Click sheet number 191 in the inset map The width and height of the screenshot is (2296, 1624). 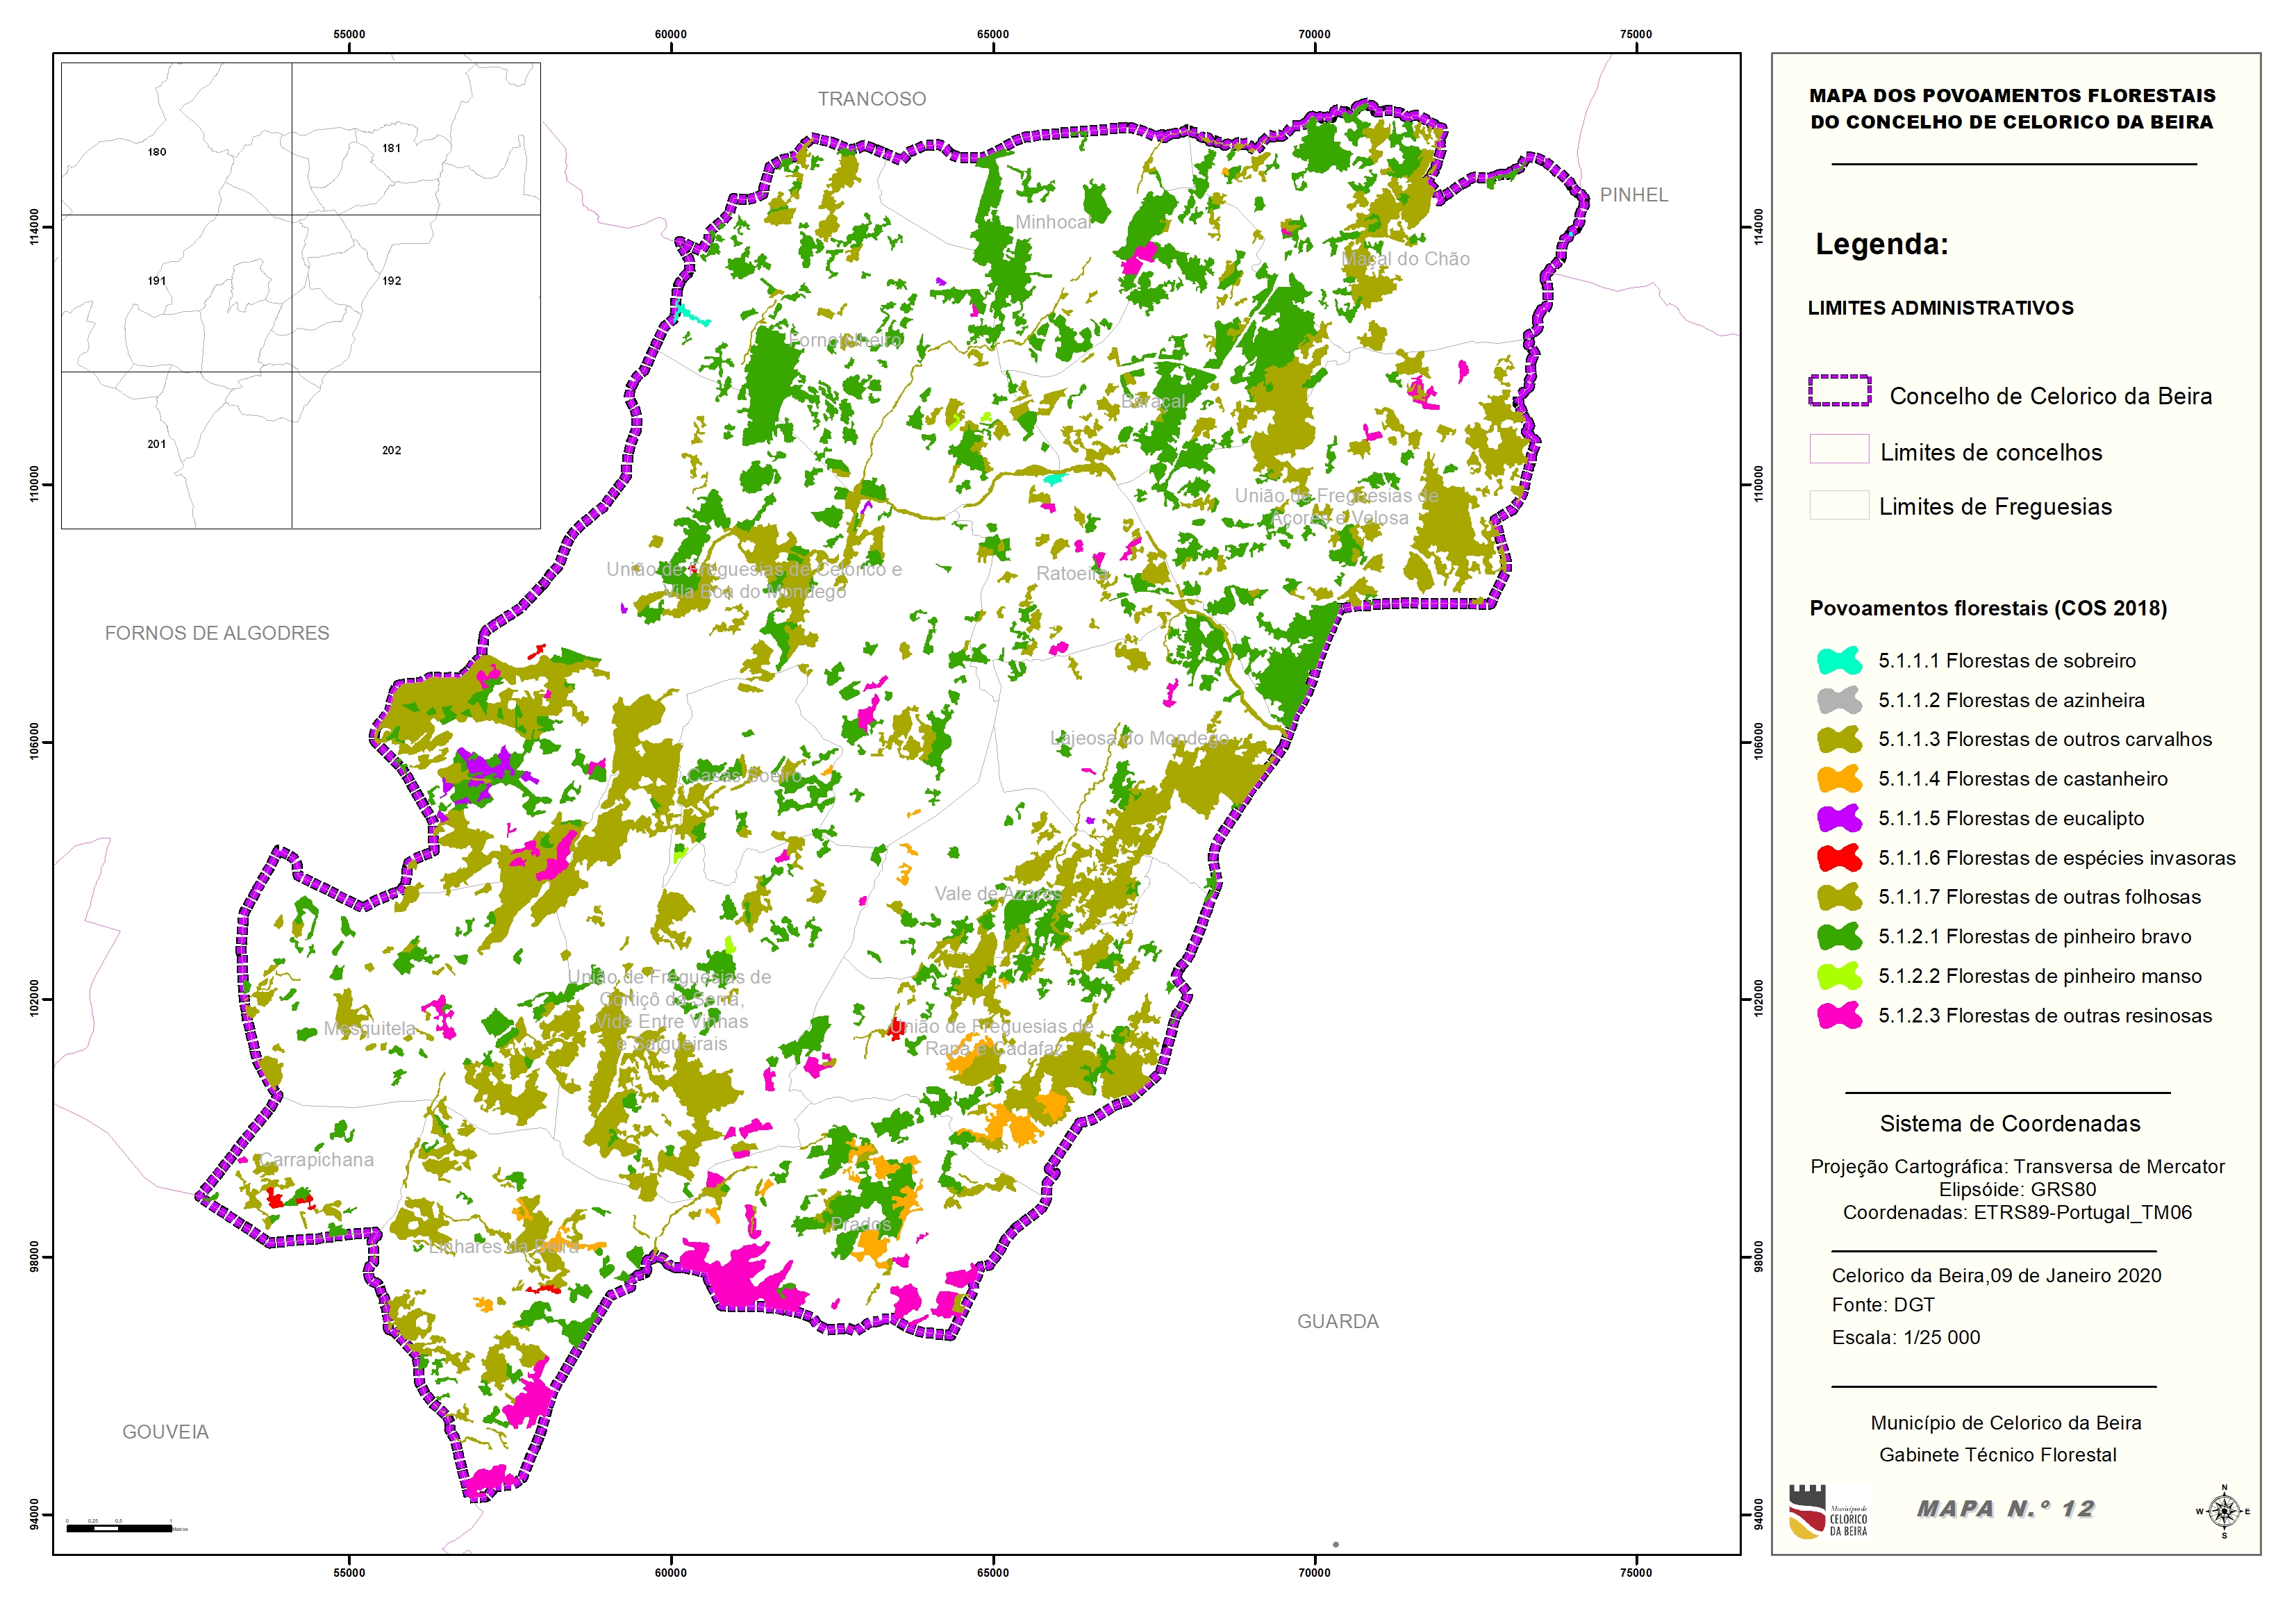157,281
